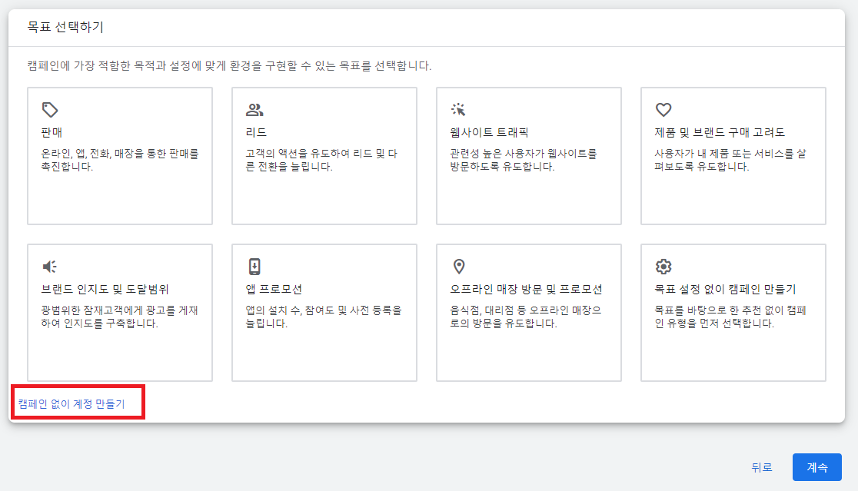Choose the 앱 프로모션 goal card
858x491 pixels.
click(324, 311)
